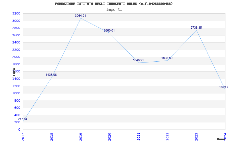The height and width of the screenshot is (142, 228).
Task: Click the 2020 x-axis label
Action: pyautogui.click(x=109, y=137)
